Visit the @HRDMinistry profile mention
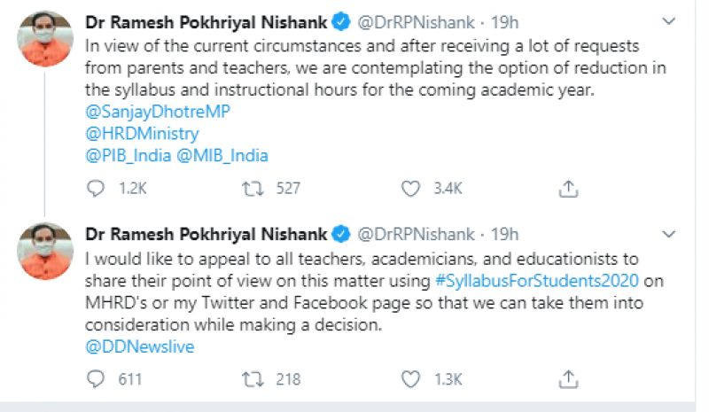 tap(142, 135)
